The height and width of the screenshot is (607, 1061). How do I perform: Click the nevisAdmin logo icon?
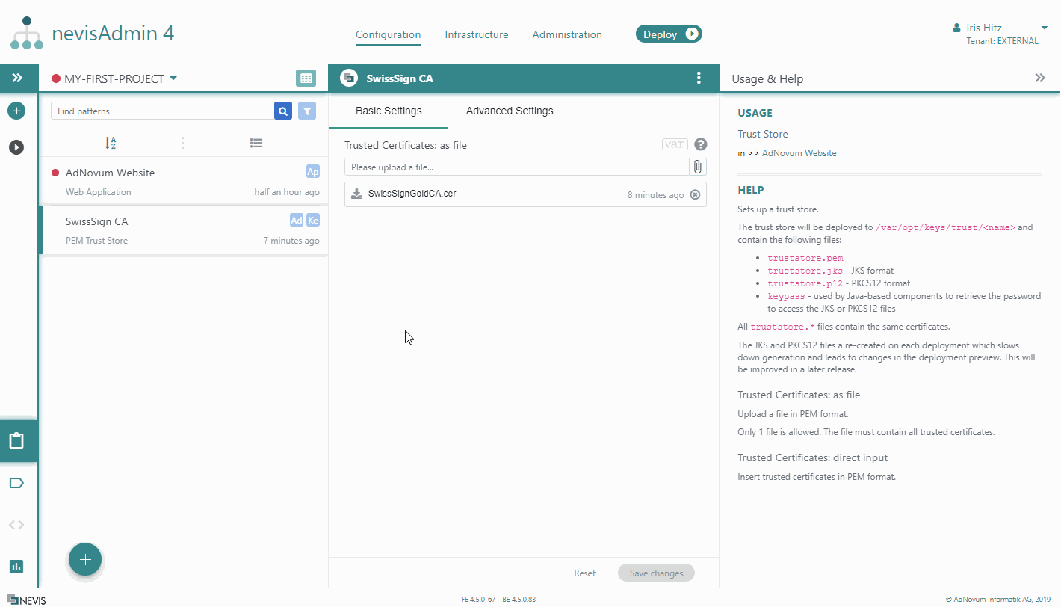27,34
